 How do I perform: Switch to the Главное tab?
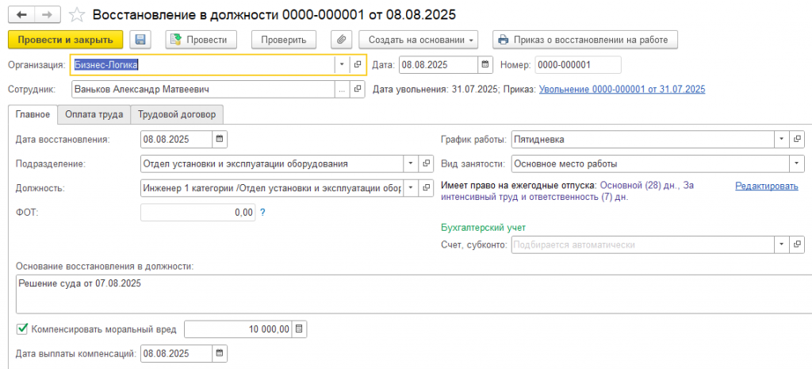point(33,114)
